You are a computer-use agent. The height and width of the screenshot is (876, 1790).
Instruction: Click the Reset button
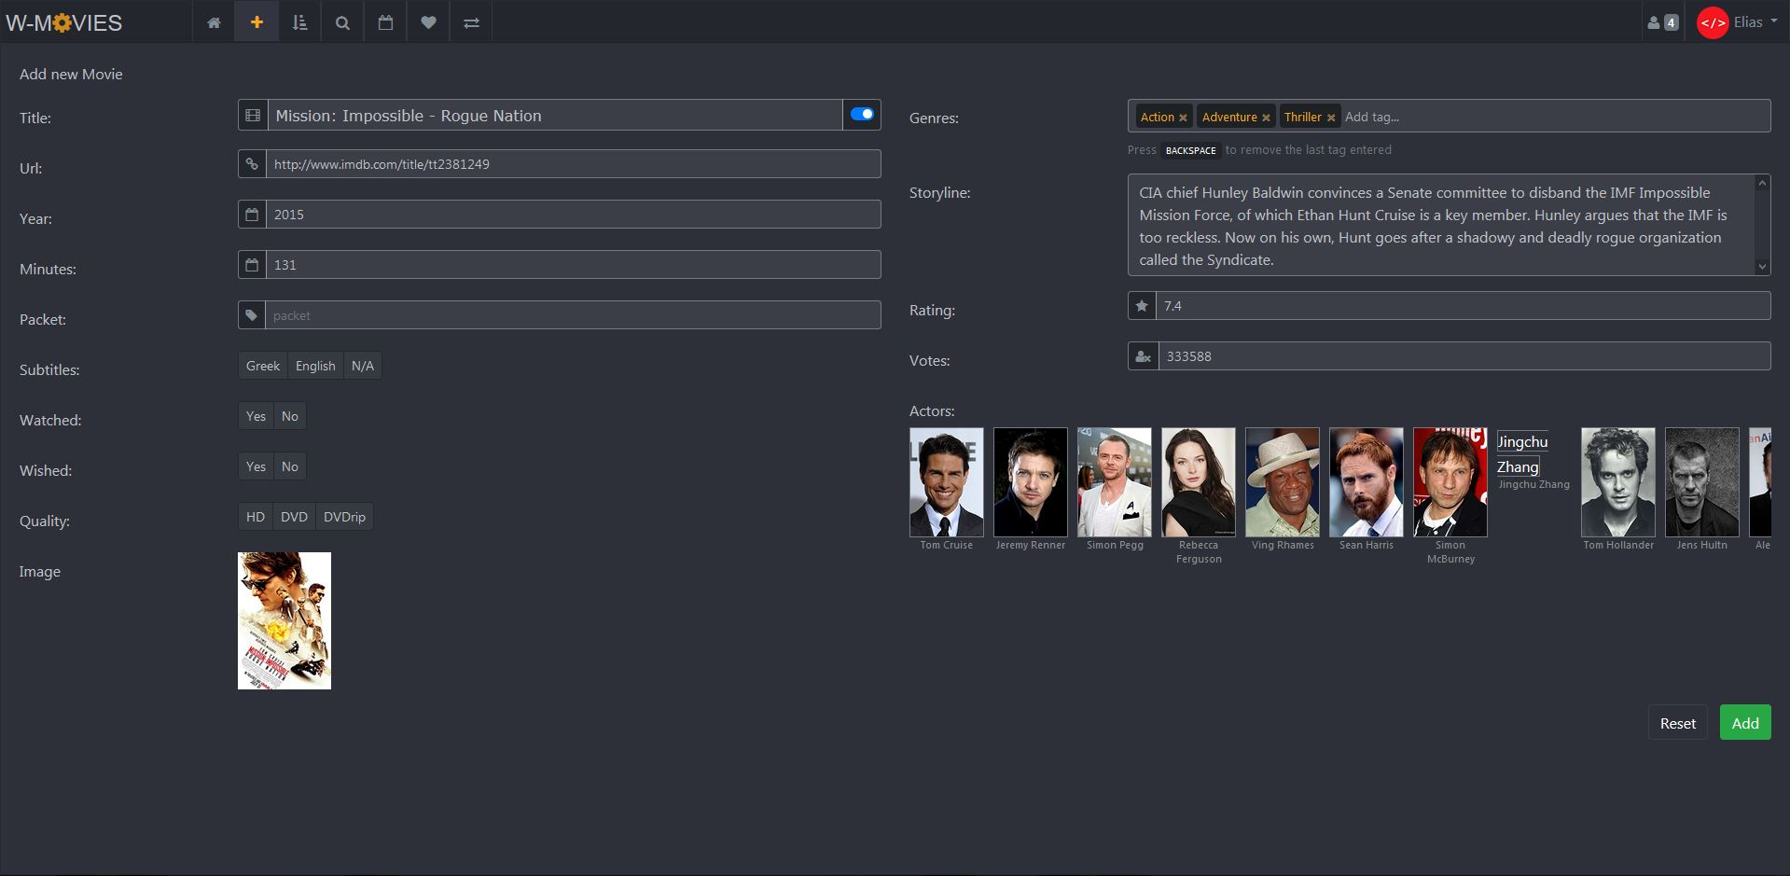click(1678, 723)
